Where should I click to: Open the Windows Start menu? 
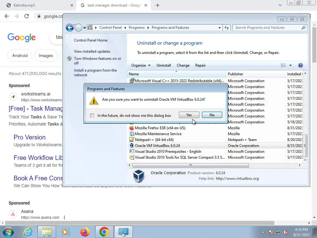pyautogui.click(x=8, y=232)
